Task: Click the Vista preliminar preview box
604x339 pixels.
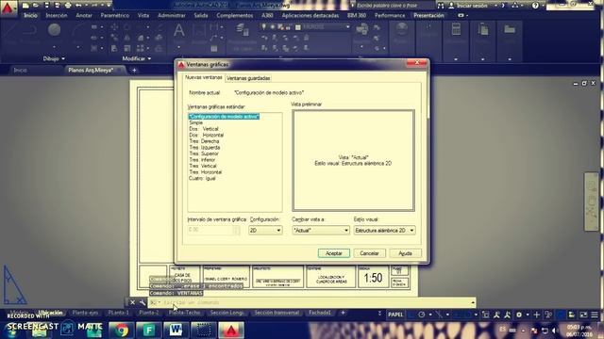Action: pyautogui.click(x=353, y=160)
